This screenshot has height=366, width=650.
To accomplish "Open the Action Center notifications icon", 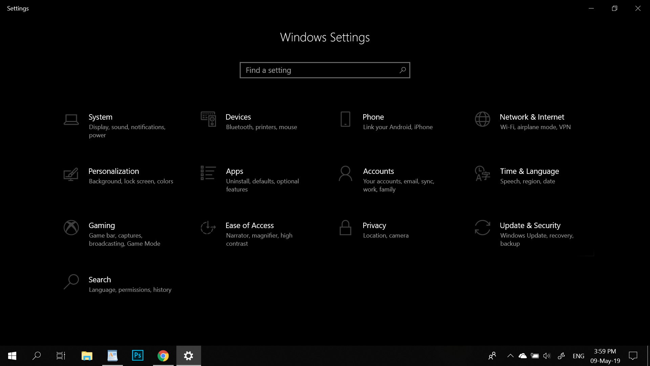I will [x=633, y=356].
